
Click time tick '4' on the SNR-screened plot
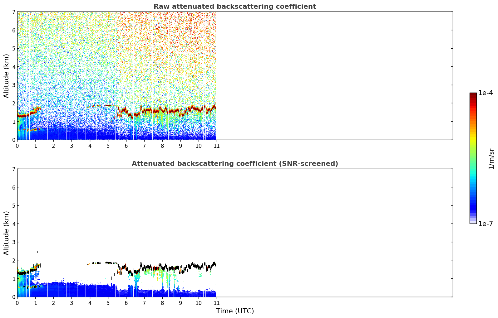[x=90, y=303]
